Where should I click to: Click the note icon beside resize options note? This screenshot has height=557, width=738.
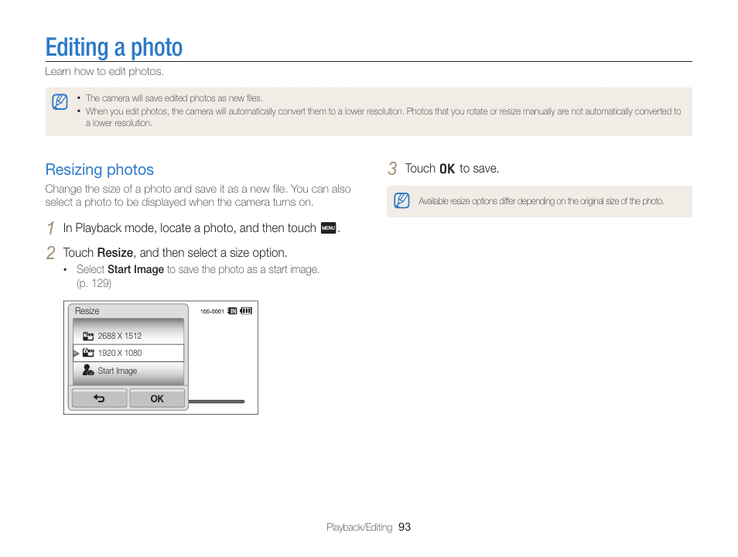(x=401, y=200)
